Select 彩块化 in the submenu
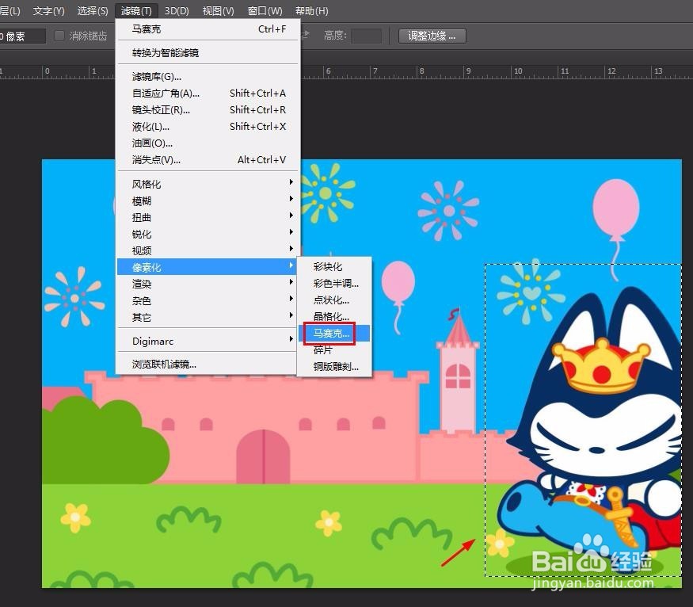 coord(334,266)
